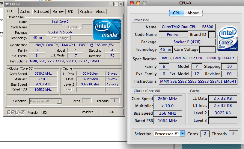
Task: Click the CPU-Z 45 nm Technology value
Action: click(x=37, y=38)
